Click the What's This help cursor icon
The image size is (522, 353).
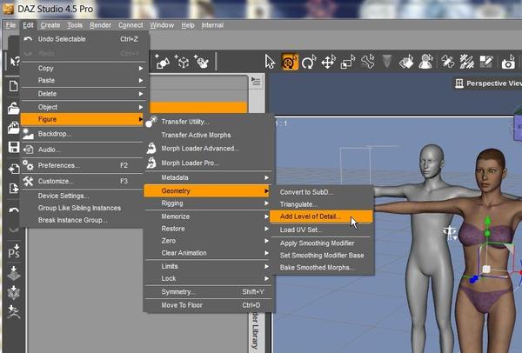pos(15,62)
